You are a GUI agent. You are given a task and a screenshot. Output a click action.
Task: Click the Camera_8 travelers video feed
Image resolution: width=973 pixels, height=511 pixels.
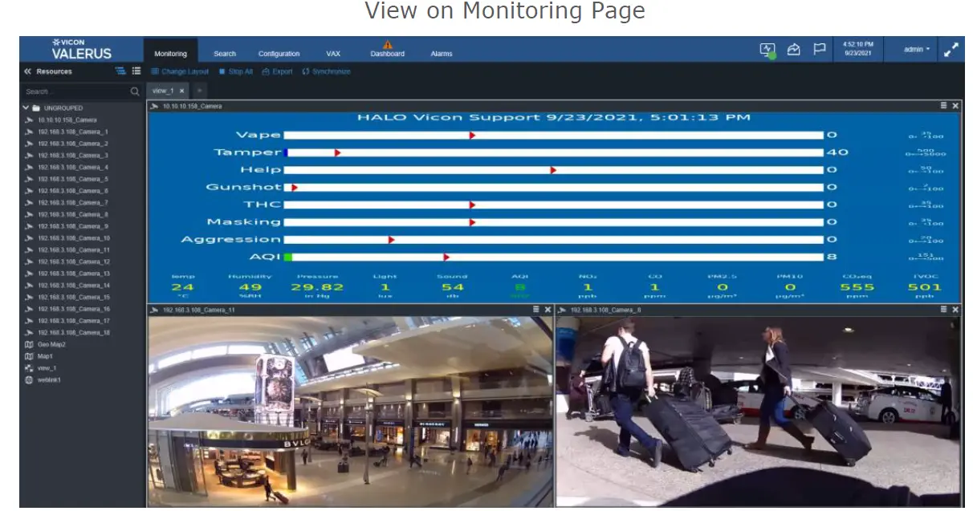click(757, 411)
